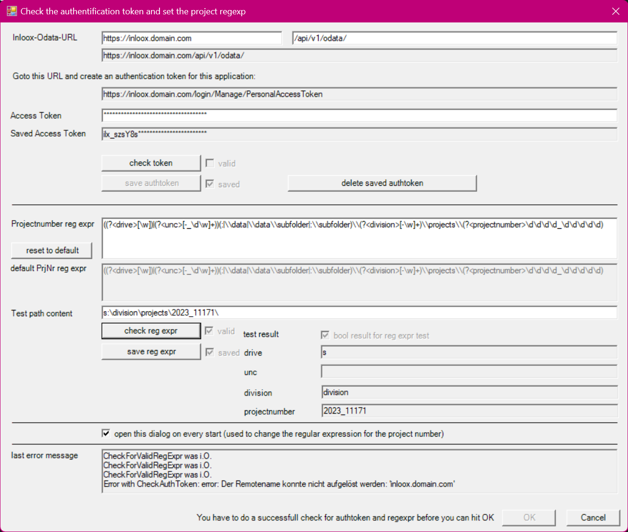Click the check token button
The height and width of the screenshot is (532, 628).
(x=151, y=163)
